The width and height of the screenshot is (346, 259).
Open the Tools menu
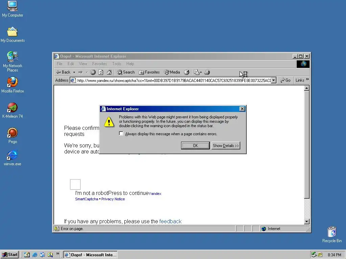pyautogui.click(x=117, y=64)
